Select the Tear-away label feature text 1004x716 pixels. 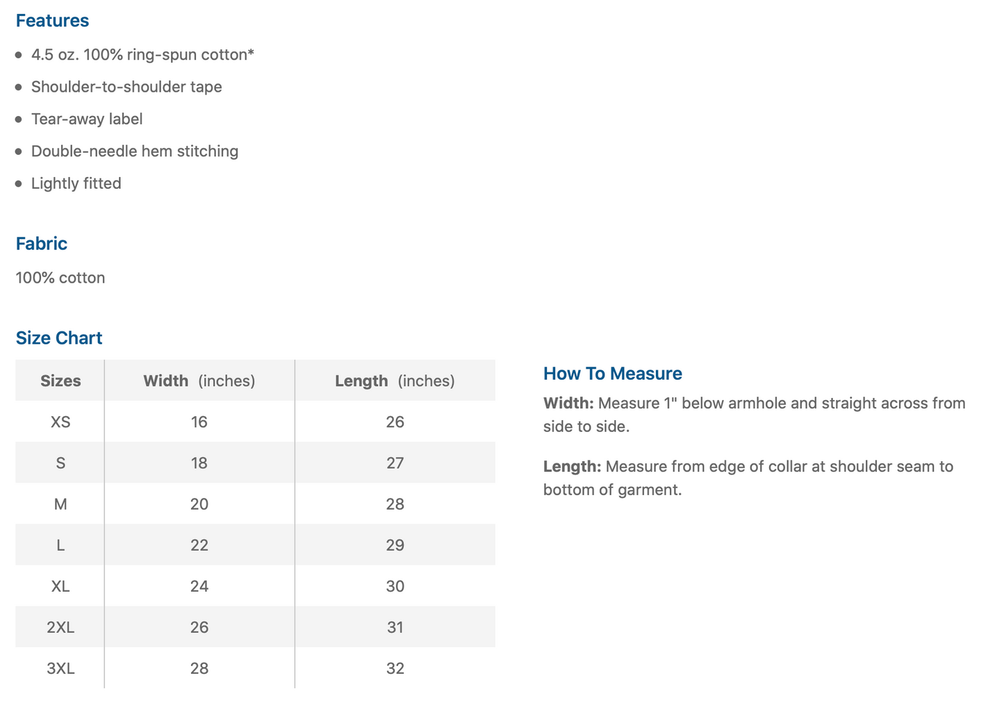87,119
